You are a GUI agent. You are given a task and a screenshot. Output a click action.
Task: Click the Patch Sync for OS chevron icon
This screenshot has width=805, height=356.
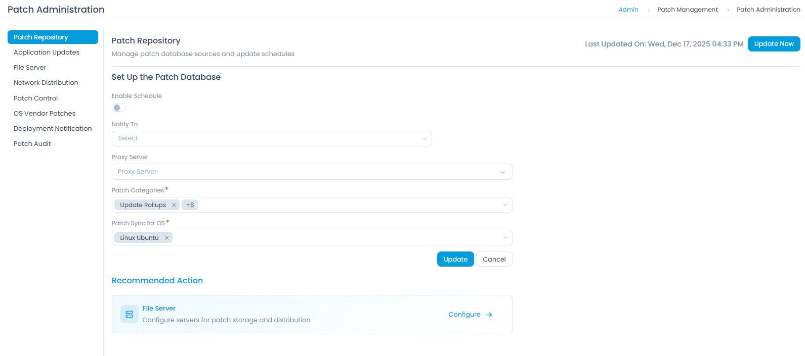coord(504,237)
